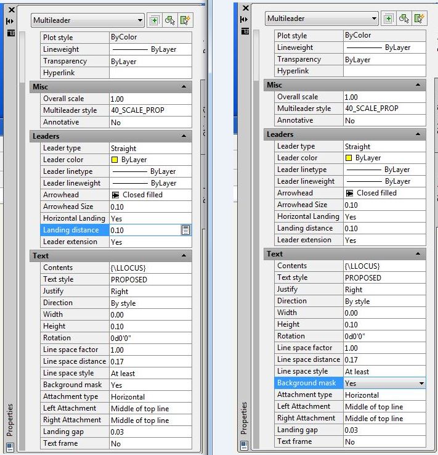Viewport: 438px width, 455px height.
Task: Close the left Properties palette with X
Action: (12, 10)
